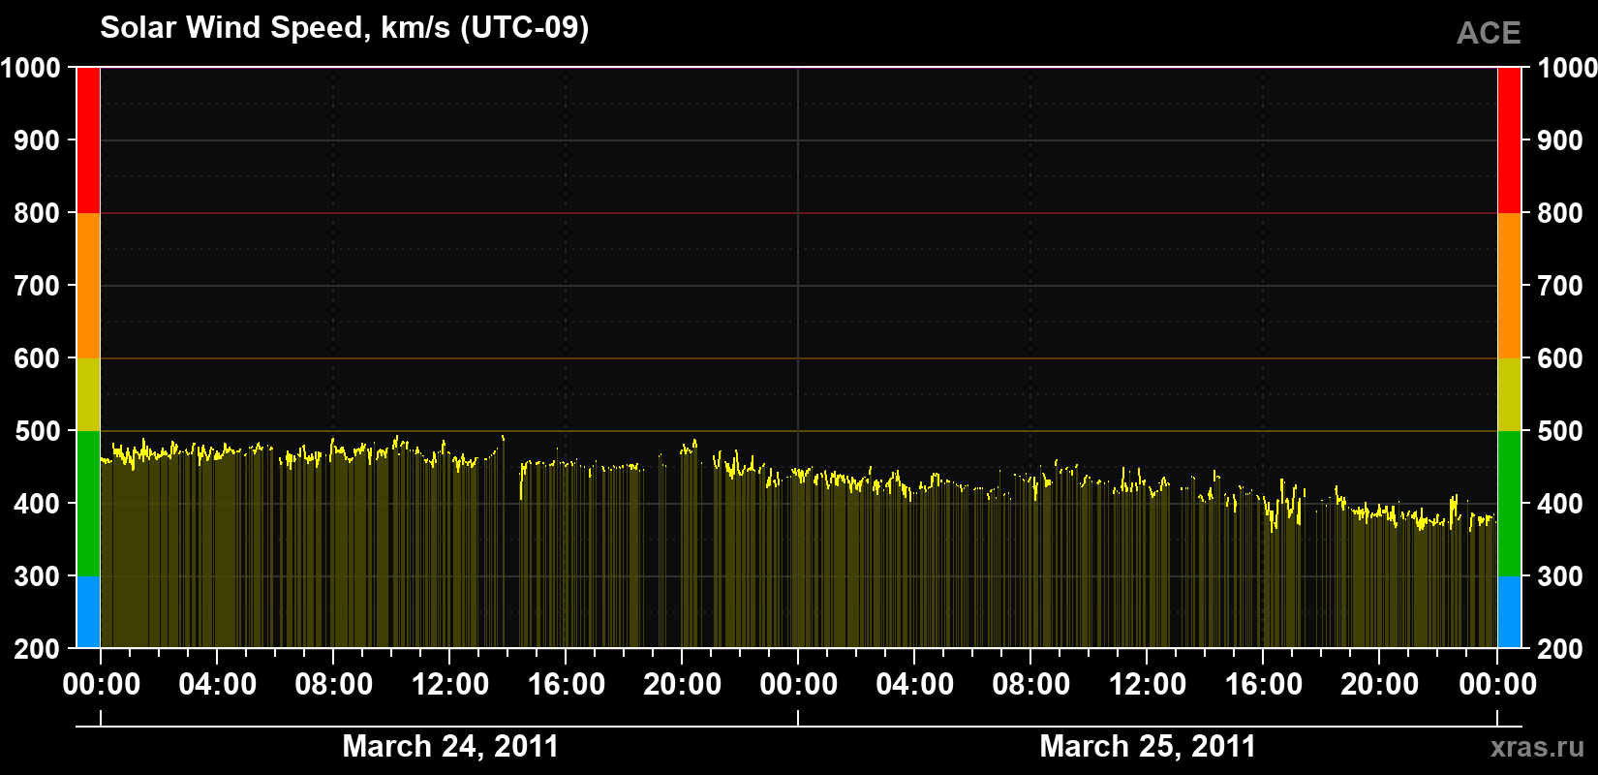Viewport: 1598px width, 775px height.
Task: Click the "20:00" time label under March 24
Action: 683,685
